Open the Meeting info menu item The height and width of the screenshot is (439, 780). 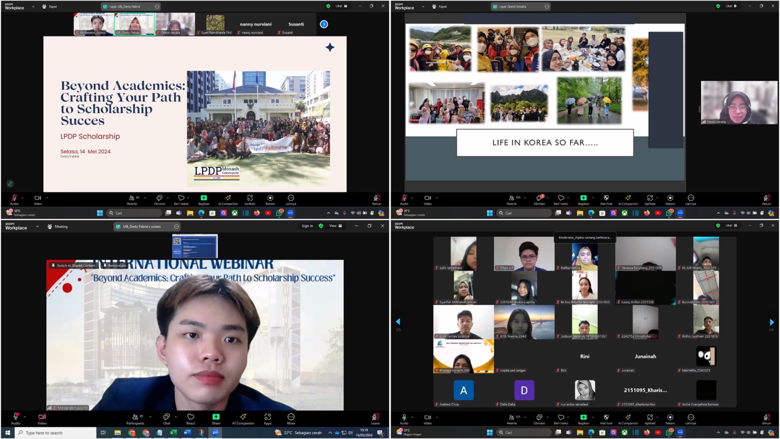(x=57, y=226)
